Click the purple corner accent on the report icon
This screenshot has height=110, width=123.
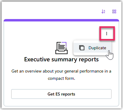point(64,44)
